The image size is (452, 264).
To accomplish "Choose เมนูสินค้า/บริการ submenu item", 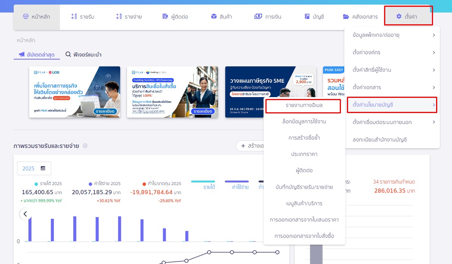I will pyautogui.click(x=304, y=203).
